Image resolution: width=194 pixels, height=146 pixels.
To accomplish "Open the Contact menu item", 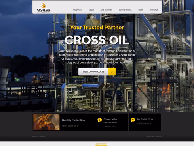I will coord(154,10).
